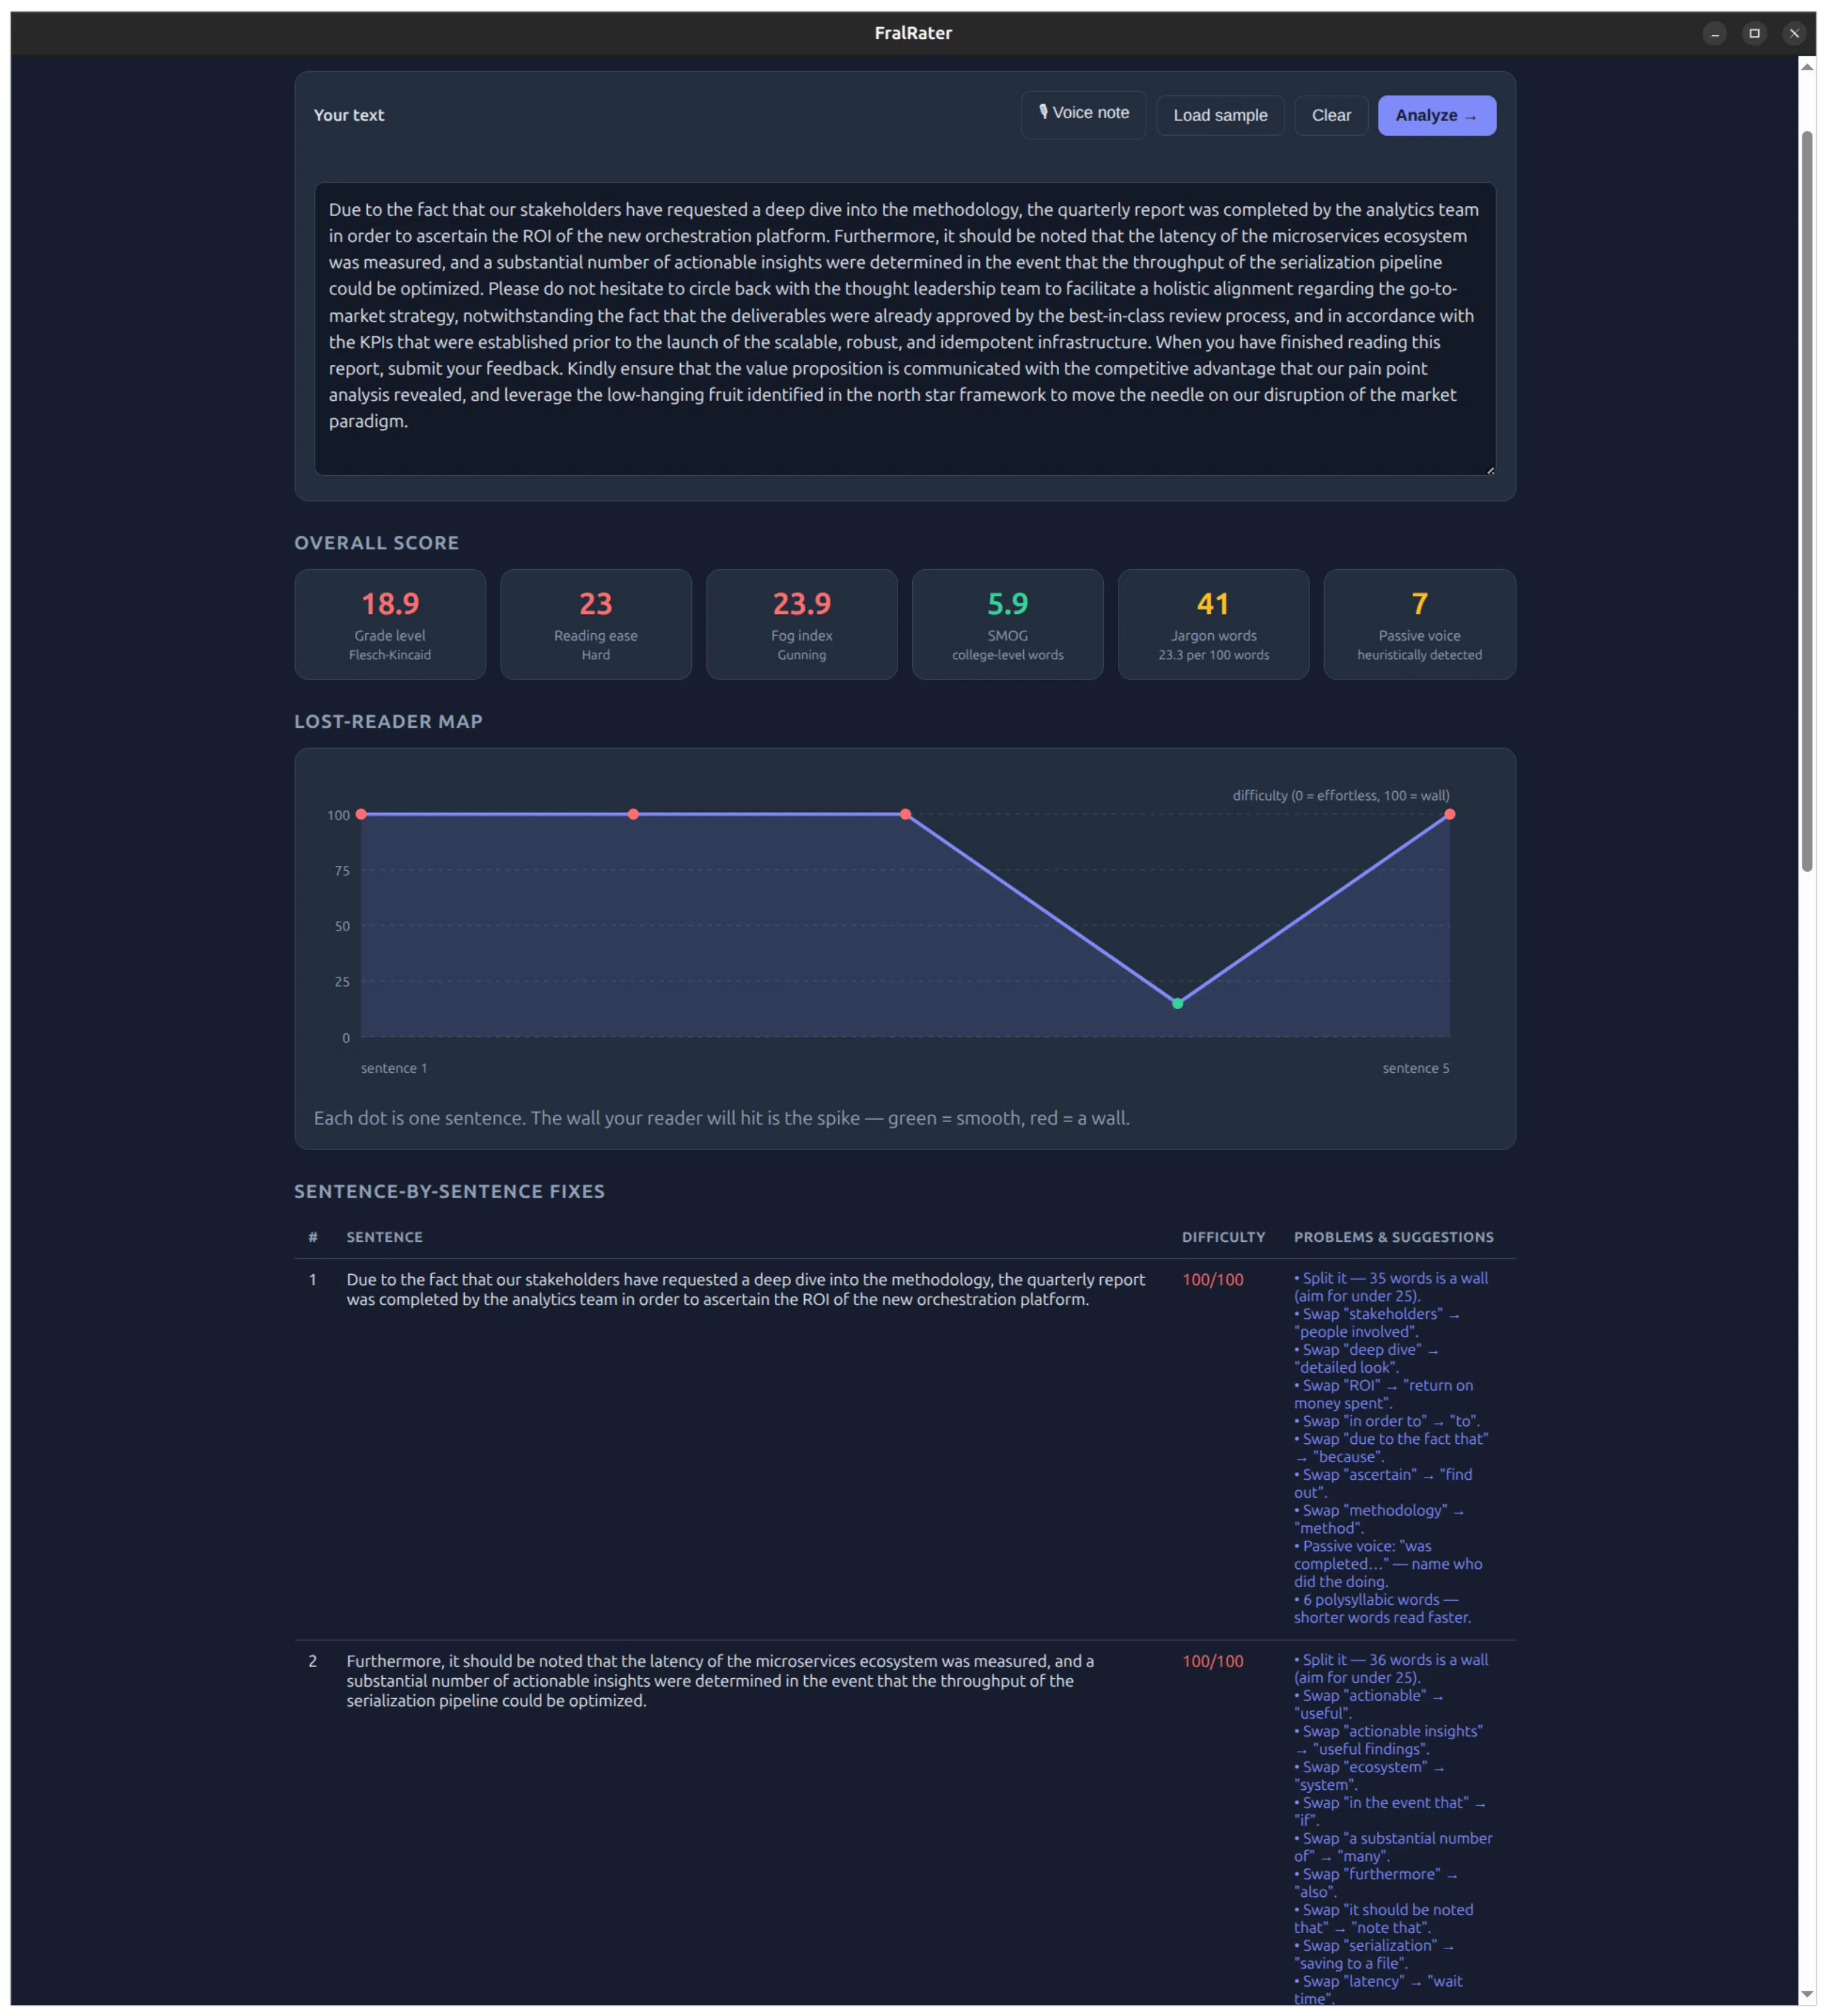Click 'Split it — 36 words' suggestion
The width and height of the screenshot is (1828, 2016).
[1391, 1668]
